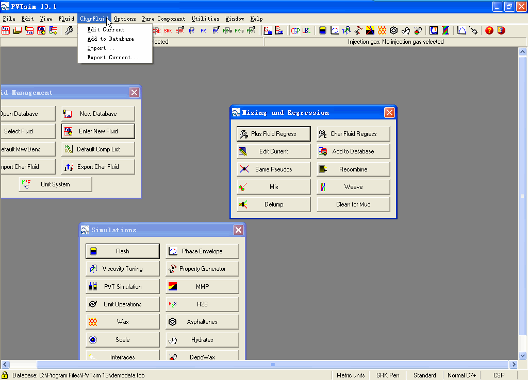Click the Metric units status bar entry
The height and width of the screenshot is (380, 528).
tap(351, 375)
